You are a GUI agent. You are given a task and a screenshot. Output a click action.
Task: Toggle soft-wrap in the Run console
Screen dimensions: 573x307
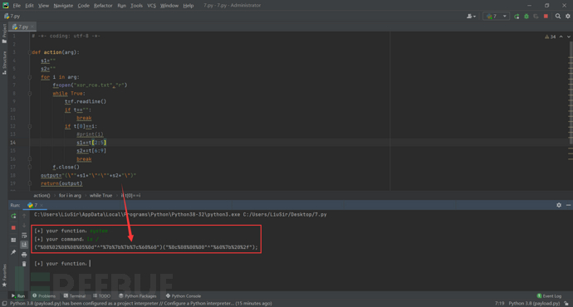click(x=24, y=235)
